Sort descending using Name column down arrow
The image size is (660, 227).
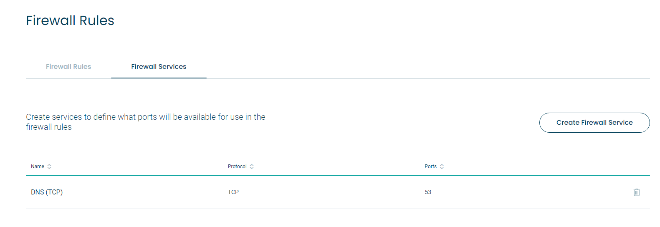point(49,168)
